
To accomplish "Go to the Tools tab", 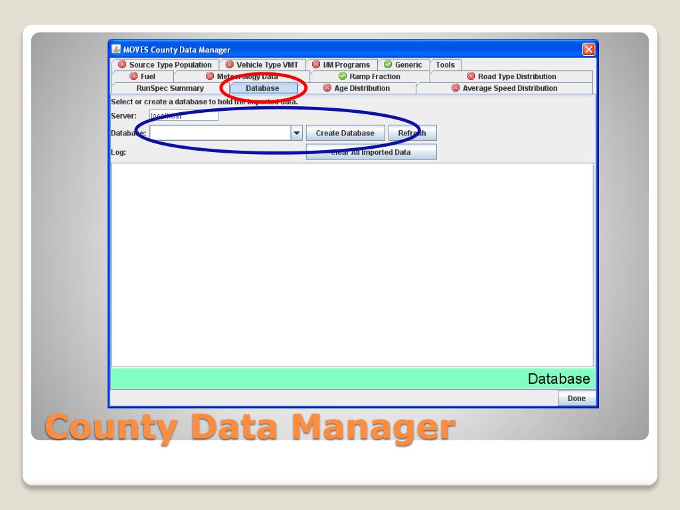I will [446, 64].
